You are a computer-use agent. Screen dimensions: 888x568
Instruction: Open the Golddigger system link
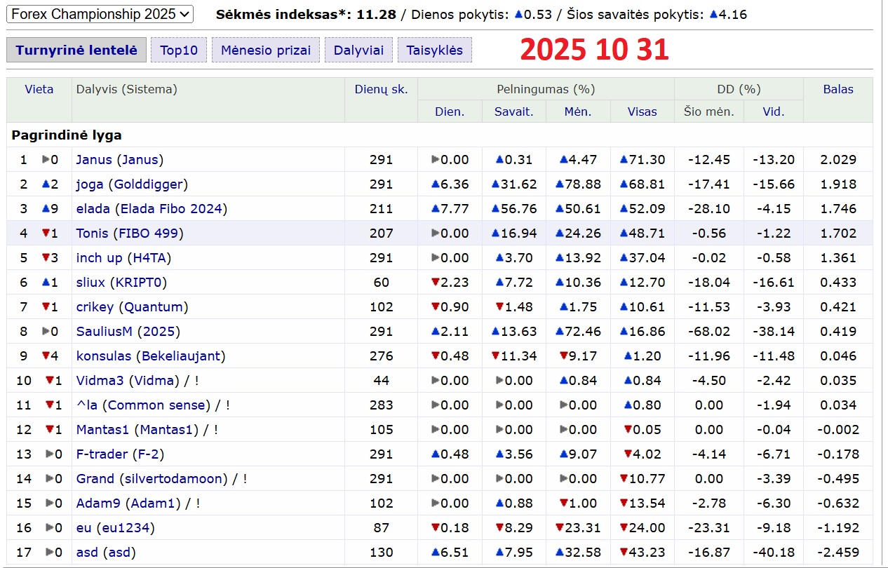[x=148, y=184]
